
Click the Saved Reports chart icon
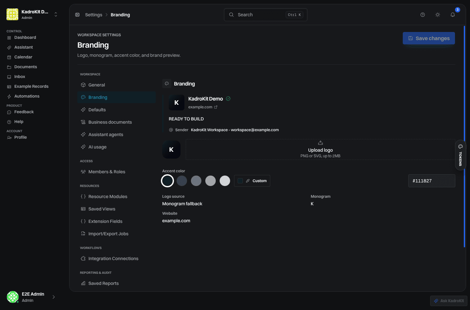(x=83, y=283)
